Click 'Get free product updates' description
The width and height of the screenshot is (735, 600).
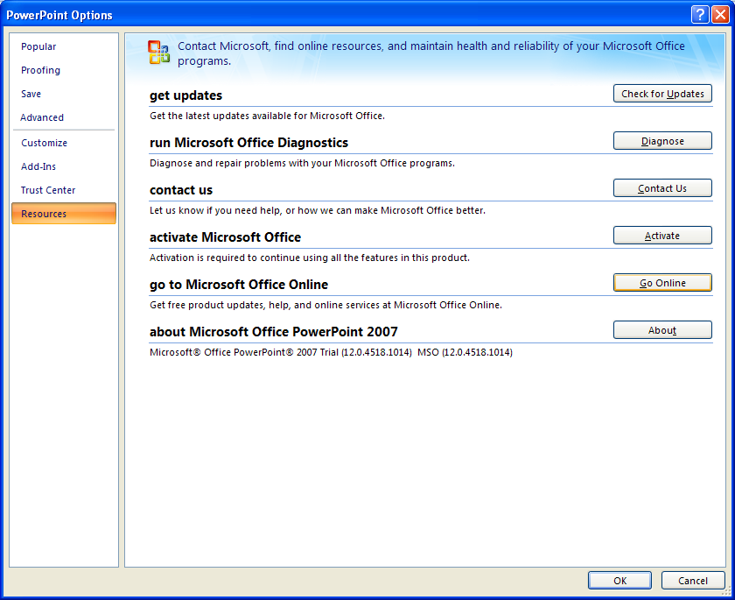(x=325, y=305)
